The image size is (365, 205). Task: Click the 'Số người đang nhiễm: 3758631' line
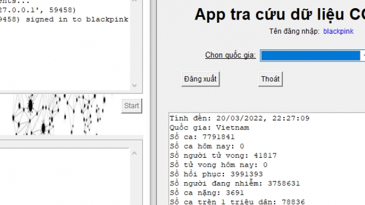(235, 183)
